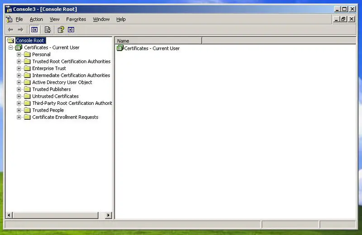Expand Certificate Enrollment Requests
Viewport: 362px width, 235px height.
coord(19,117)
